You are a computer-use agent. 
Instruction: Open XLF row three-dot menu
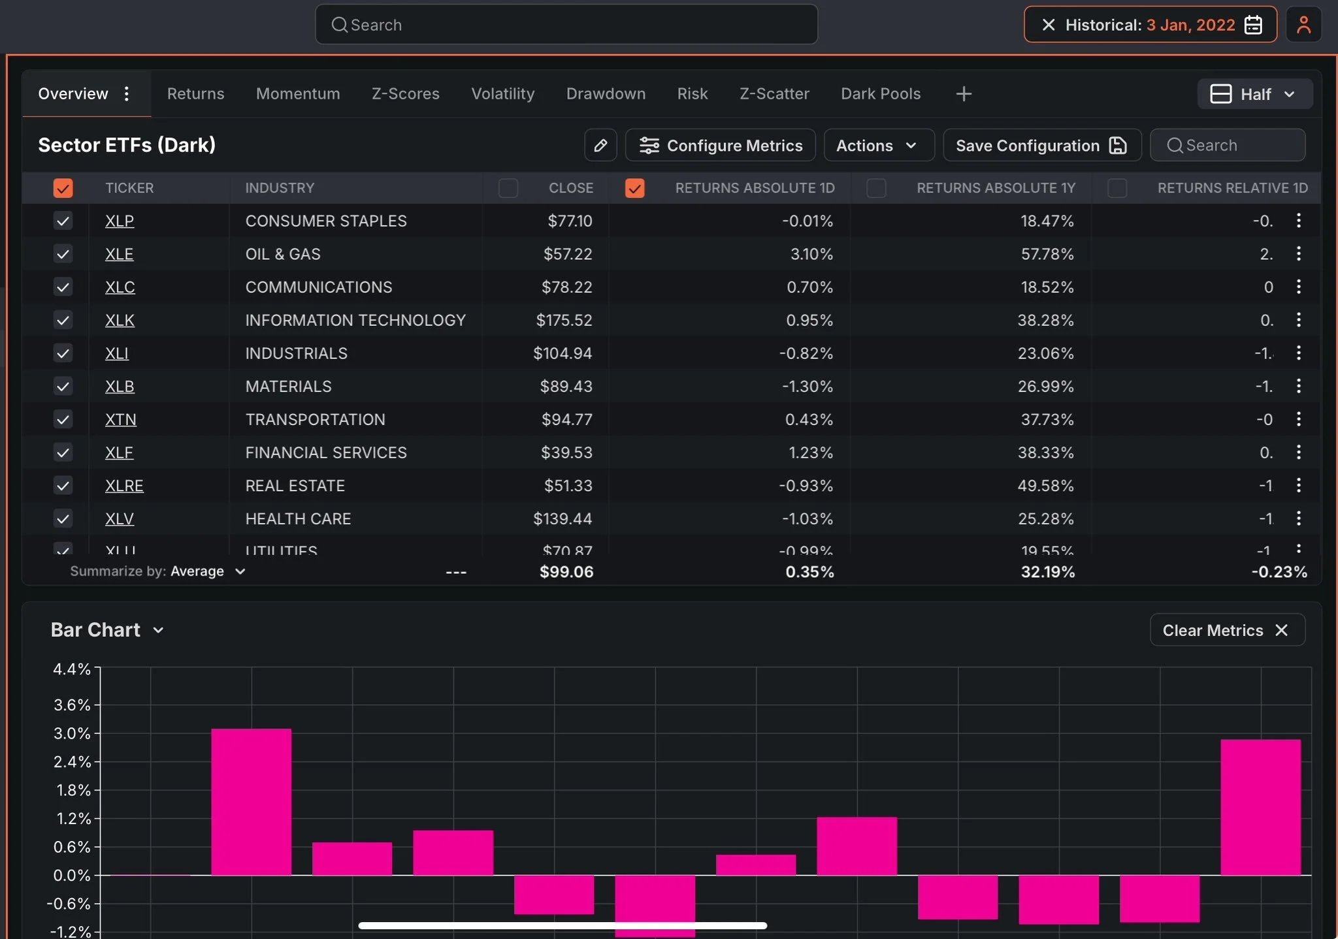[1298, 452]
